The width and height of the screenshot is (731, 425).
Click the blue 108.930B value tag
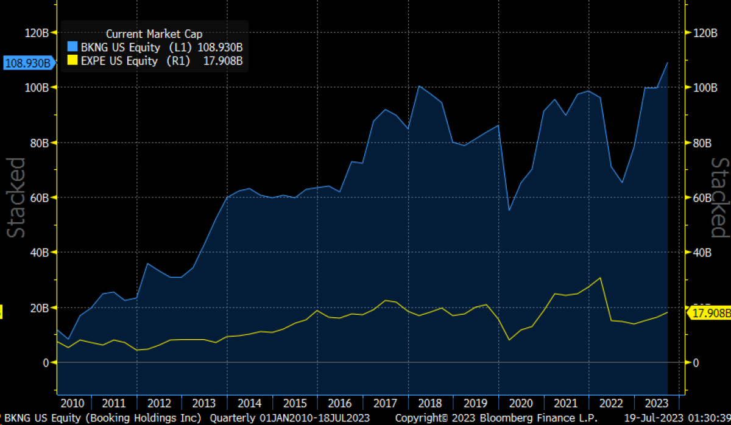pyautogui.click(x=28, y=63)
